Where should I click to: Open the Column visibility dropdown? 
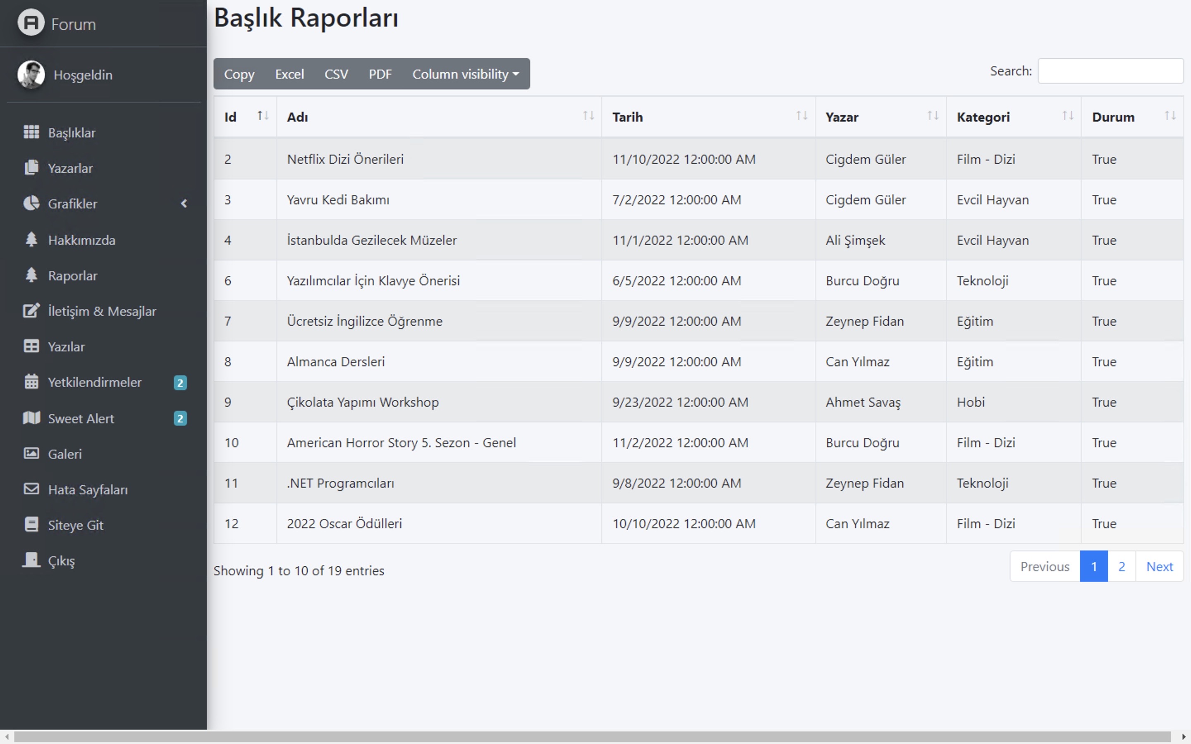tap(465, 74)
